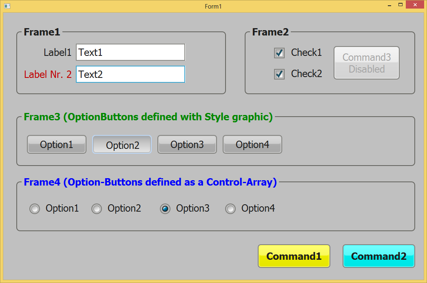Viewport: 427px width, 283px height.
Task: Click the Form1 window icon in title bar
Action: coord(7,6)
